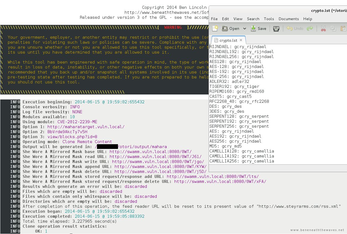
Task: Click the line "DES: gcry_des"
Action: (225, 106)
